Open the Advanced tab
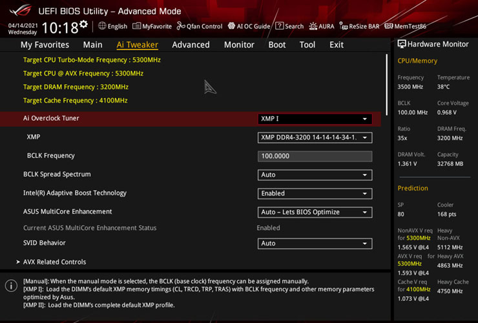Image resolution: width=478 pixels, height=323 pixels. coord(191,45)
